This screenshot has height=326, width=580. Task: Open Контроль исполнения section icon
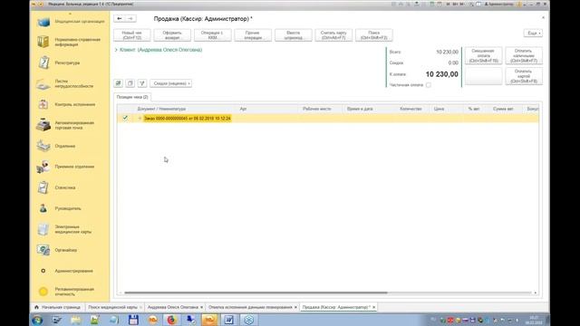43,105
